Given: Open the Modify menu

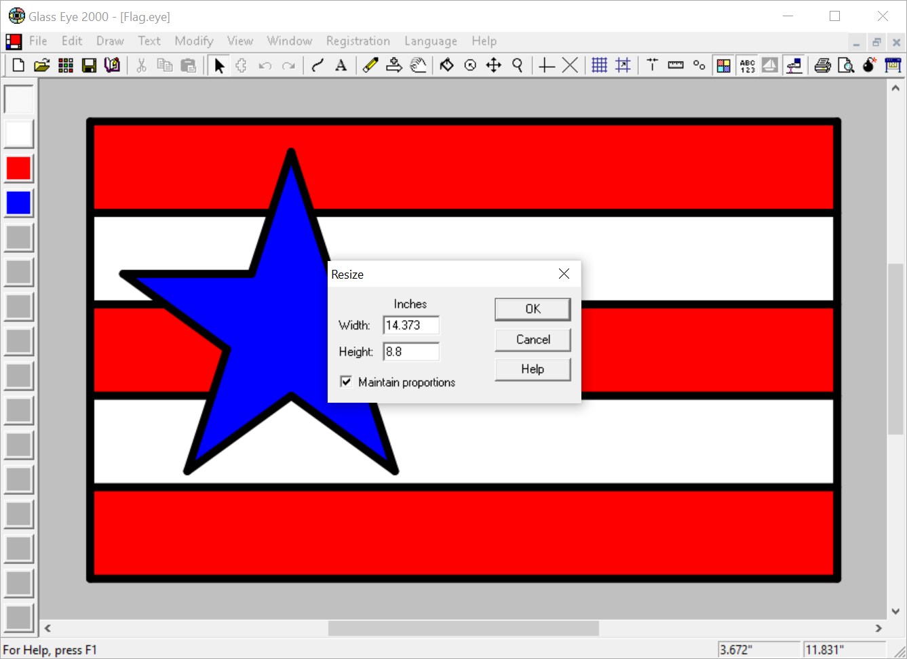Looking at the screenshot, I should pyautogui.click(x=194, y=41).
